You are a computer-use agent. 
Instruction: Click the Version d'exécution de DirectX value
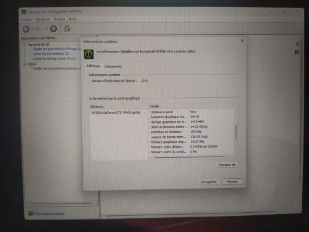145,81
